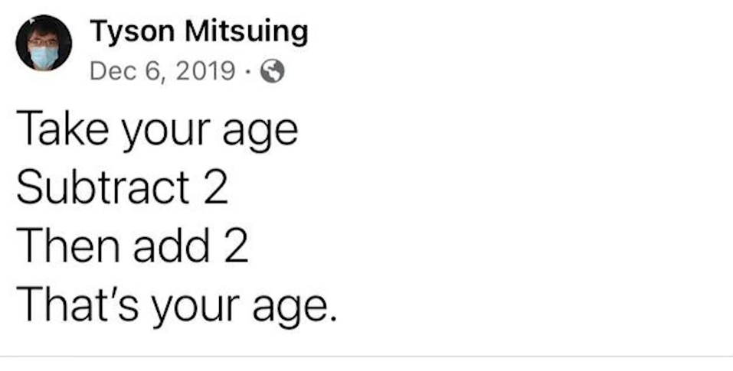Click the number 2 after 'Subtract'

(x=217, y=187)
